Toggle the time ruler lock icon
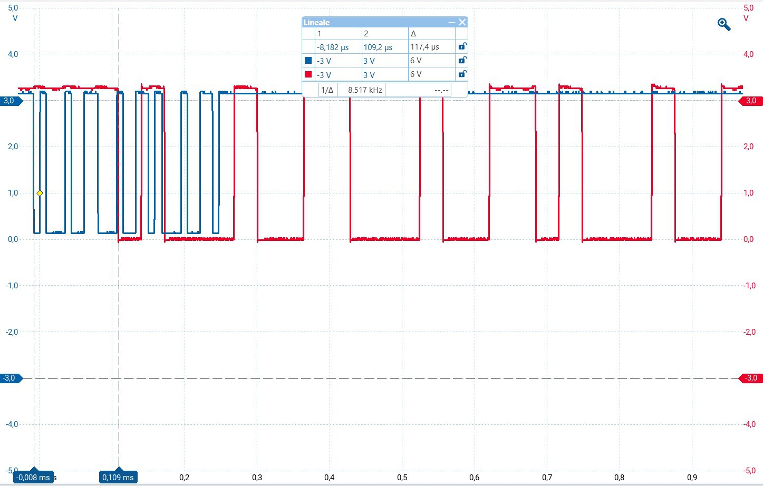 point(462,46)
